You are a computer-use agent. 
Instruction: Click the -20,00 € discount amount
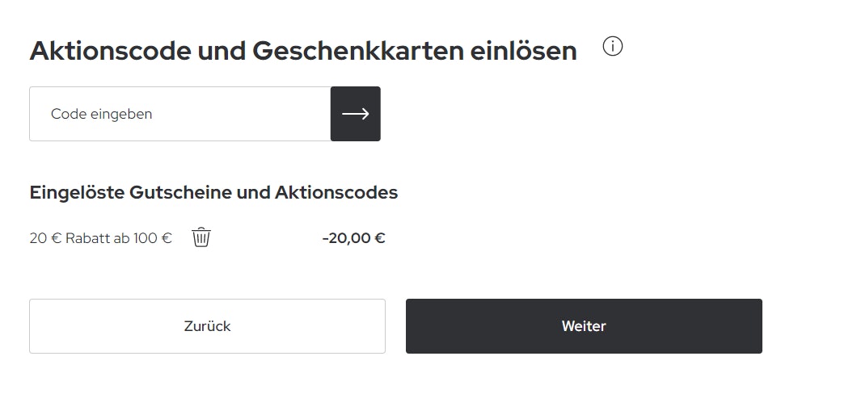tap(353, 238)
